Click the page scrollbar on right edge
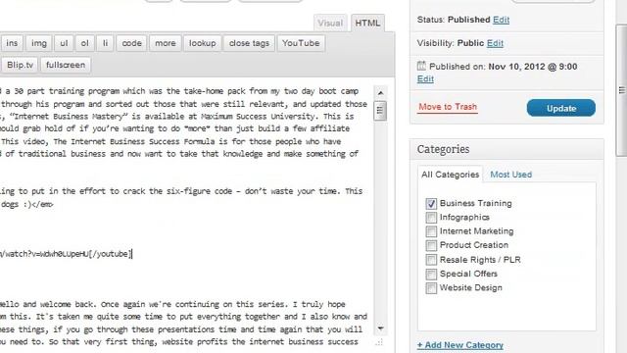Viewport: 627px width, 353px height. [621, 90]
